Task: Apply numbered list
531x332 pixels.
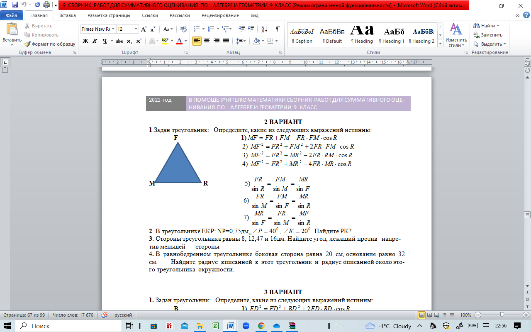Action: (x=211, y=29)
